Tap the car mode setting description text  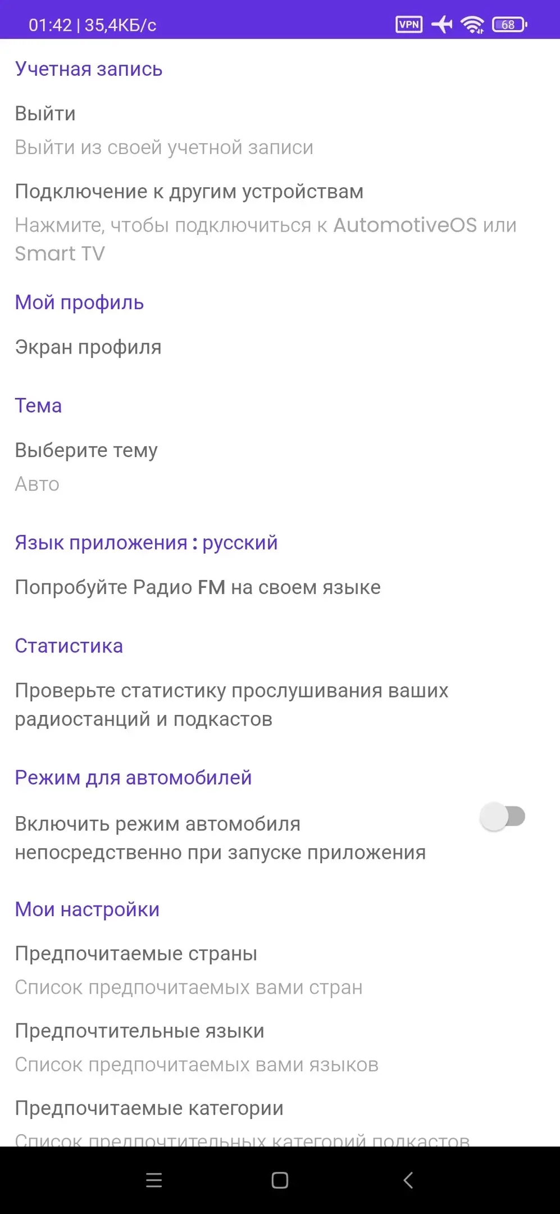[x=220, y=838]
